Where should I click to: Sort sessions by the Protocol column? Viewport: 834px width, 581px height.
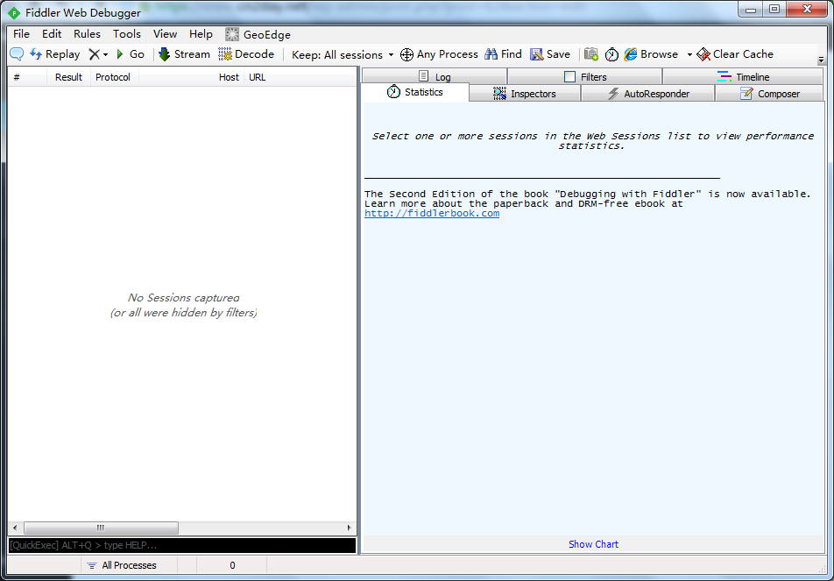(115, 77)
